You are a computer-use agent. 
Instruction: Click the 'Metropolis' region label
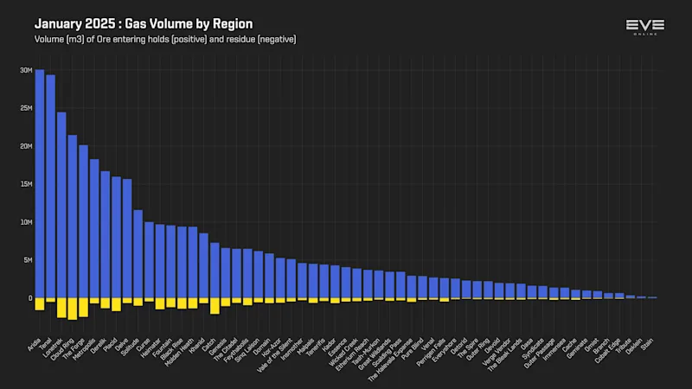(x=84, y=349)
